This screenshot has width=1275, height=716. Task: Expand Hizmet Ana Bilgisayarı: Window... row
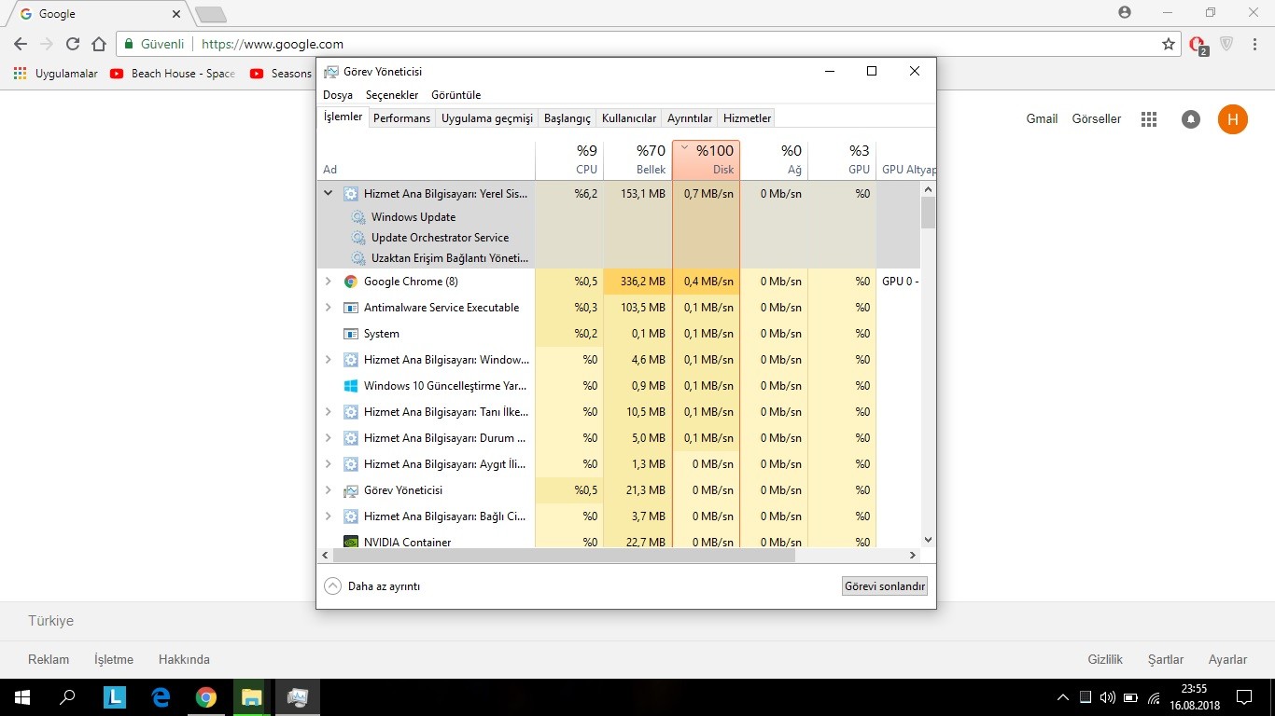(328, 360)
